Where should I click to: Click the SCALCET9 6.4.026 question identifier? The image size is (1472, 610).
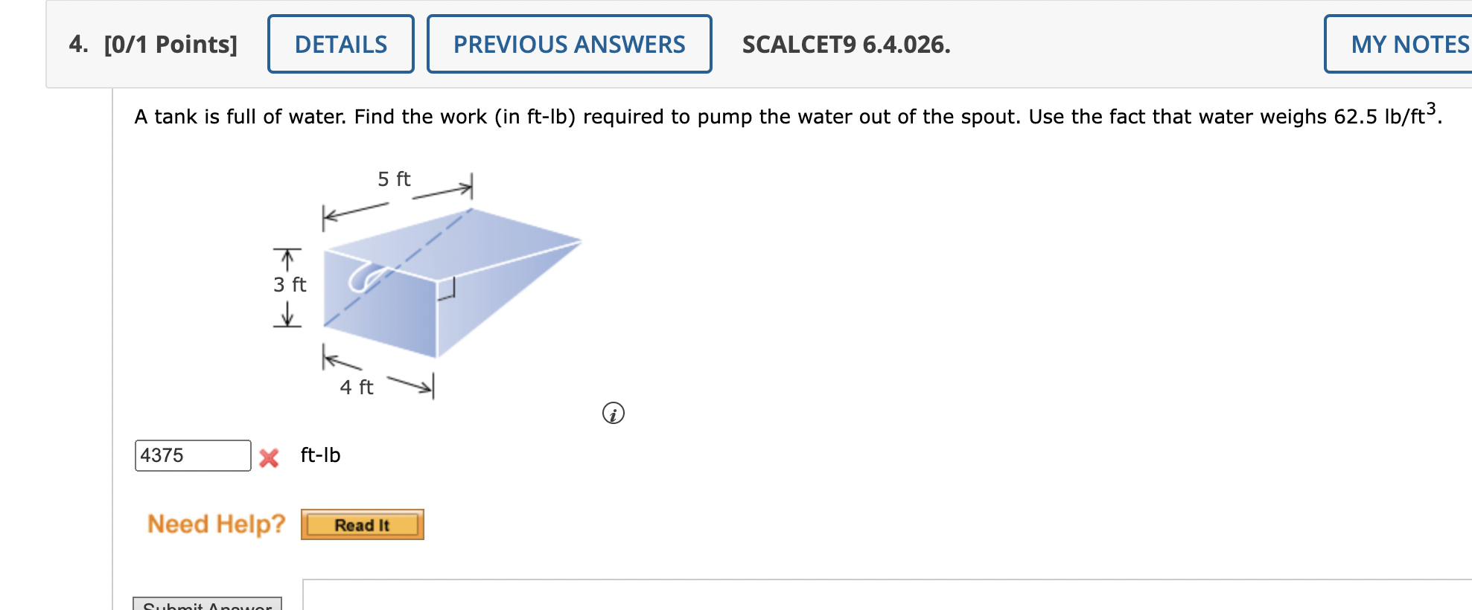(x=845, y=45)
